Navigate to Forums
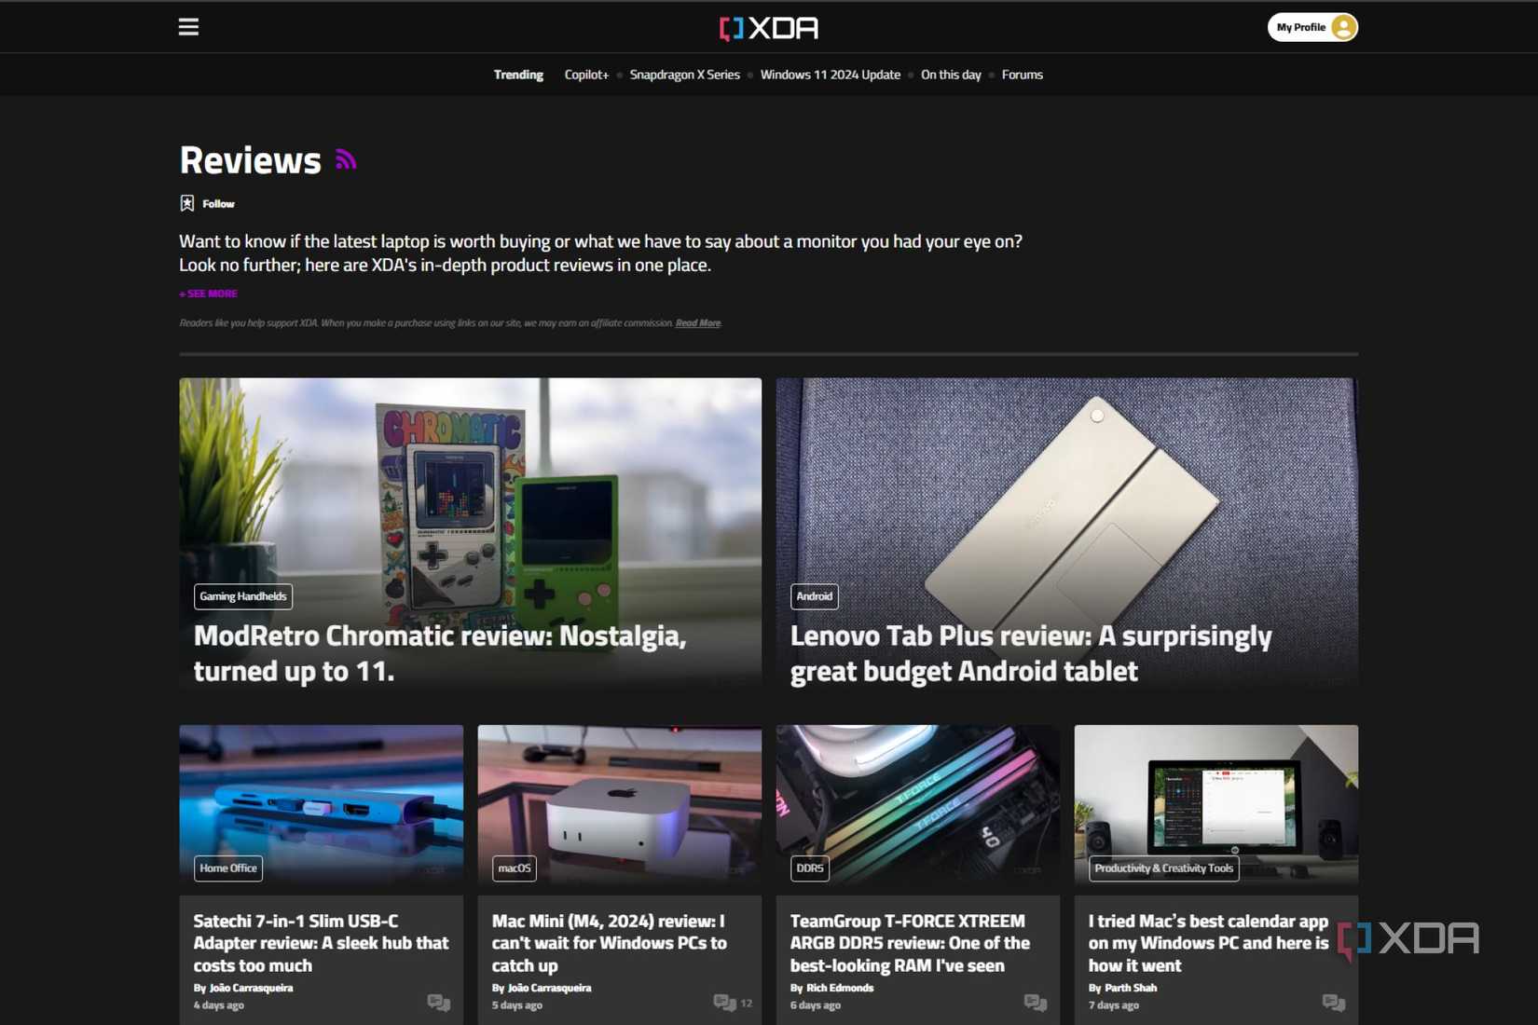 1022,75
